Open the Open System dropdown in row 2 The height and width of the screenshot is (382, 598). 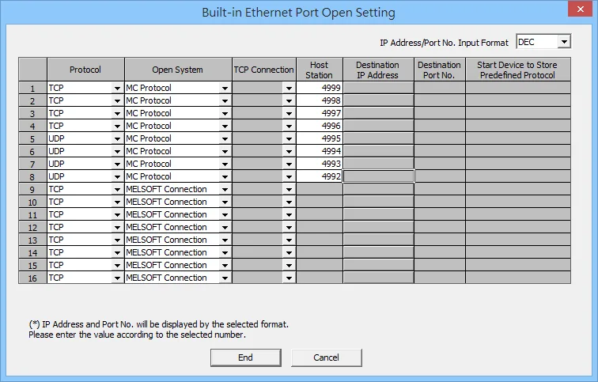[225, 100]
